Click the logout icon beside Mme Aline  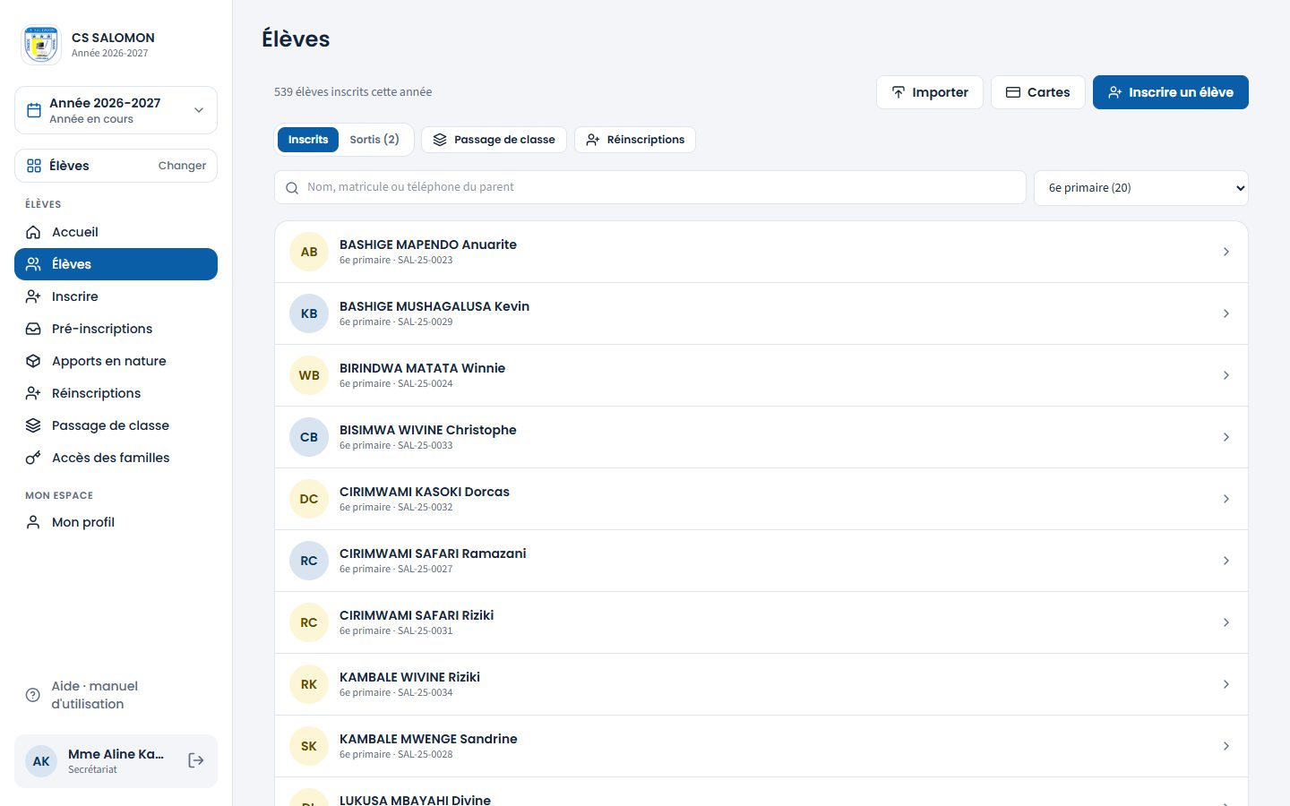[196, 760]
